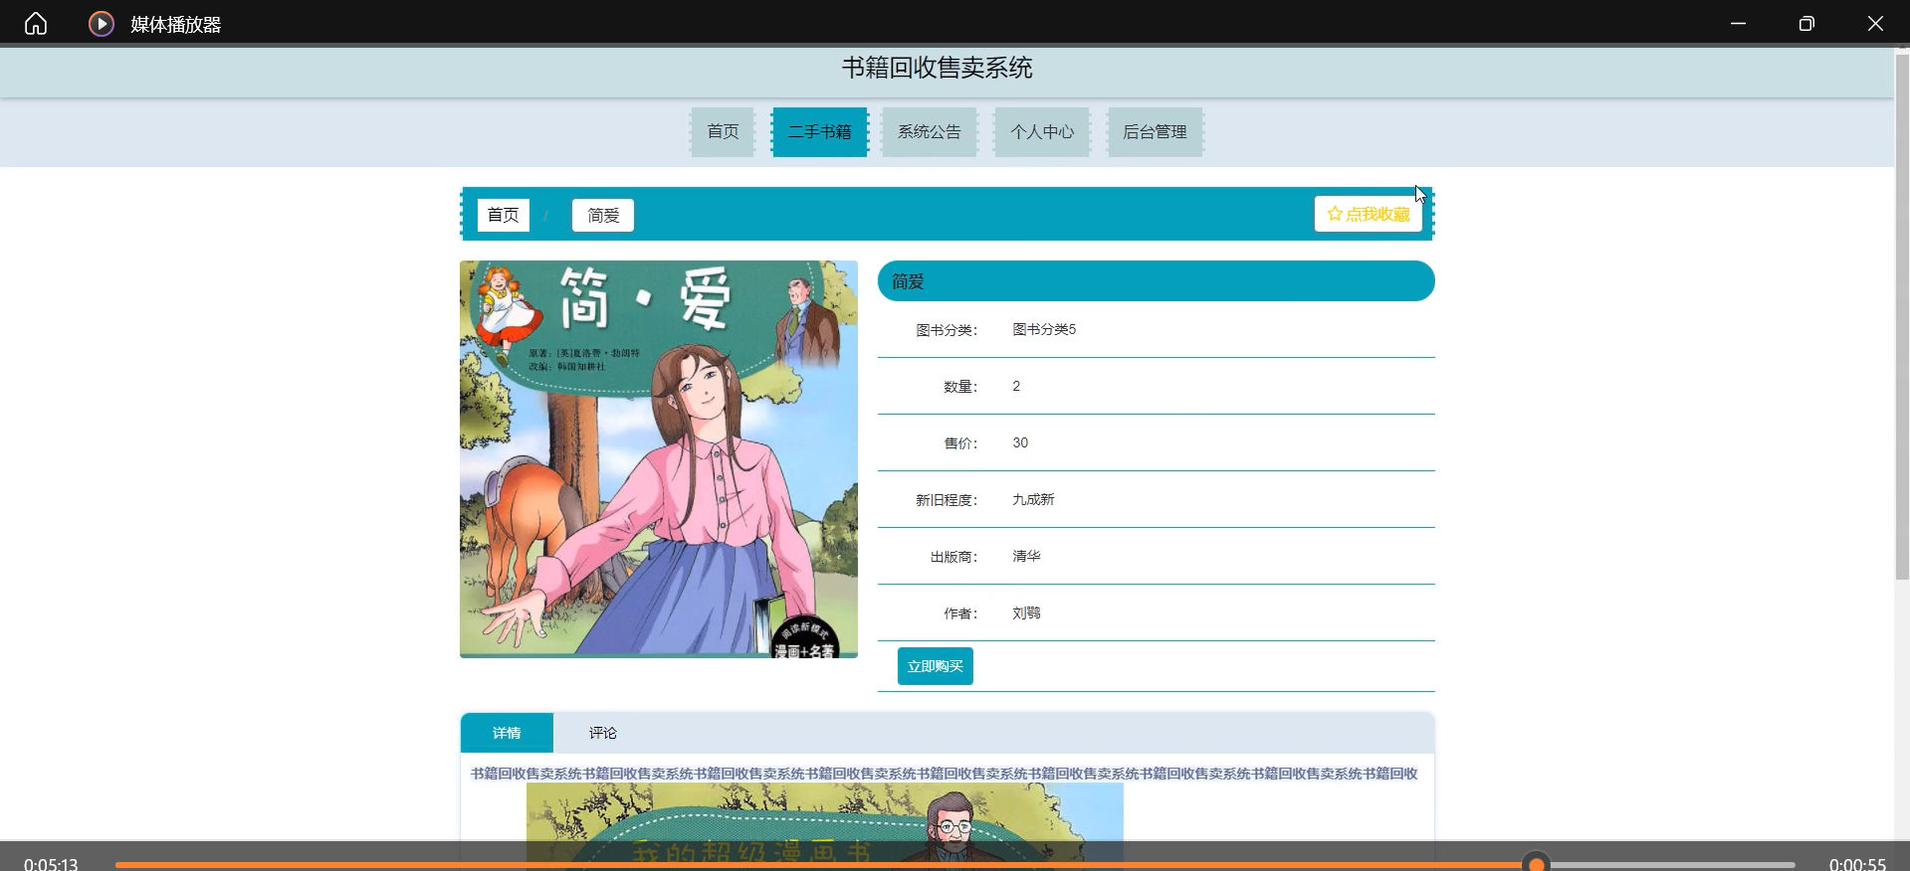
Task: Click the 新旧程度: label
Action: click(x=947, y=500)
